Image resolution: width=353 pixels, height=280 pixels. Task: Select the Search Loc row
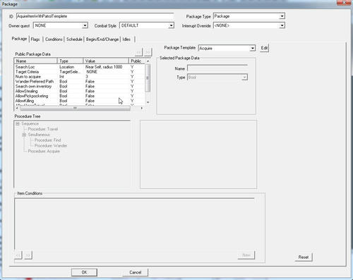tap(80, 67)
